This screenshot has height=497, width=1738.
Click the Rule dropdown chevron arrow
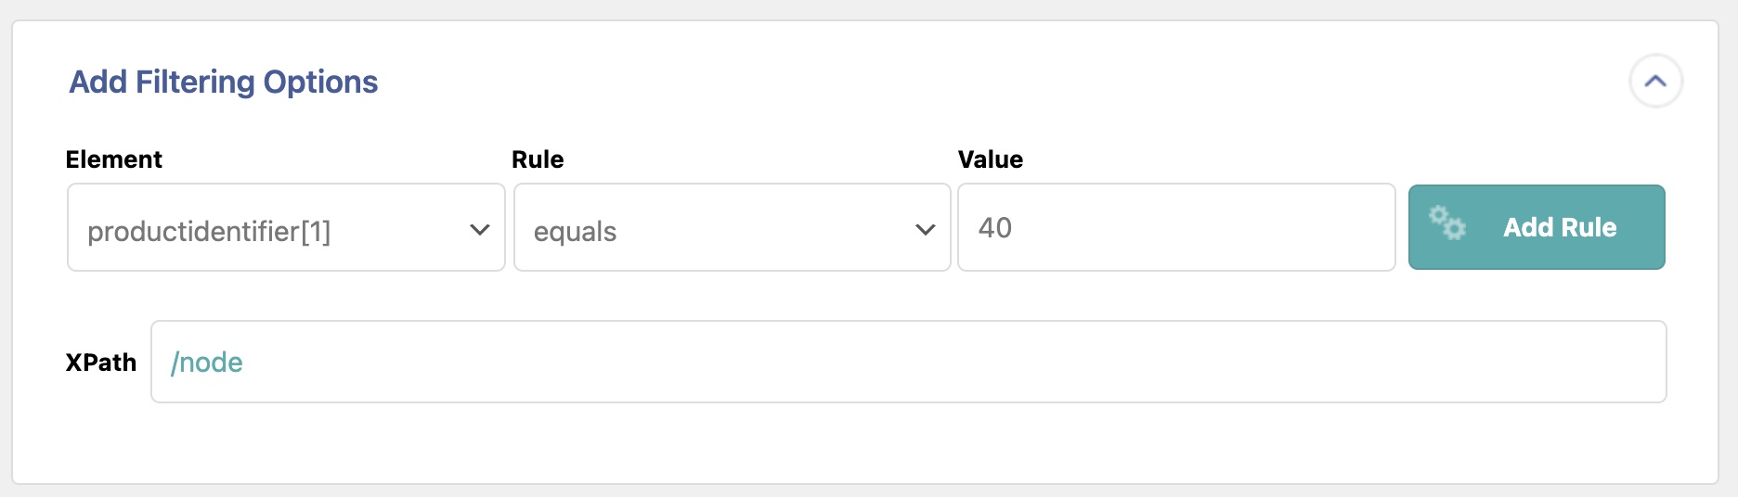pyautogui.click(x=925, y=229)
